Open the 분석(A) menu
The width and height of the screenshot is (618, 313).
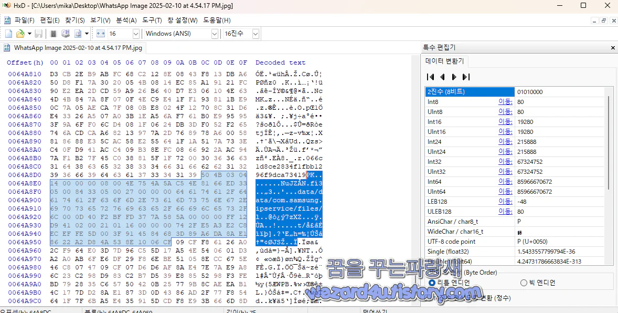pyautogui.click(x=126, y=20)
